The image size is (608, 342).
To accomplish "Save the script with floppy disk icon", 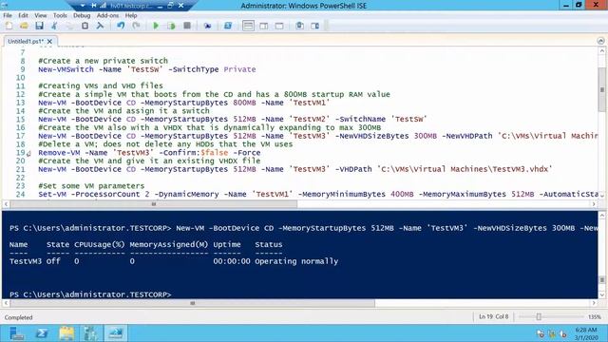I will (39, 26).
